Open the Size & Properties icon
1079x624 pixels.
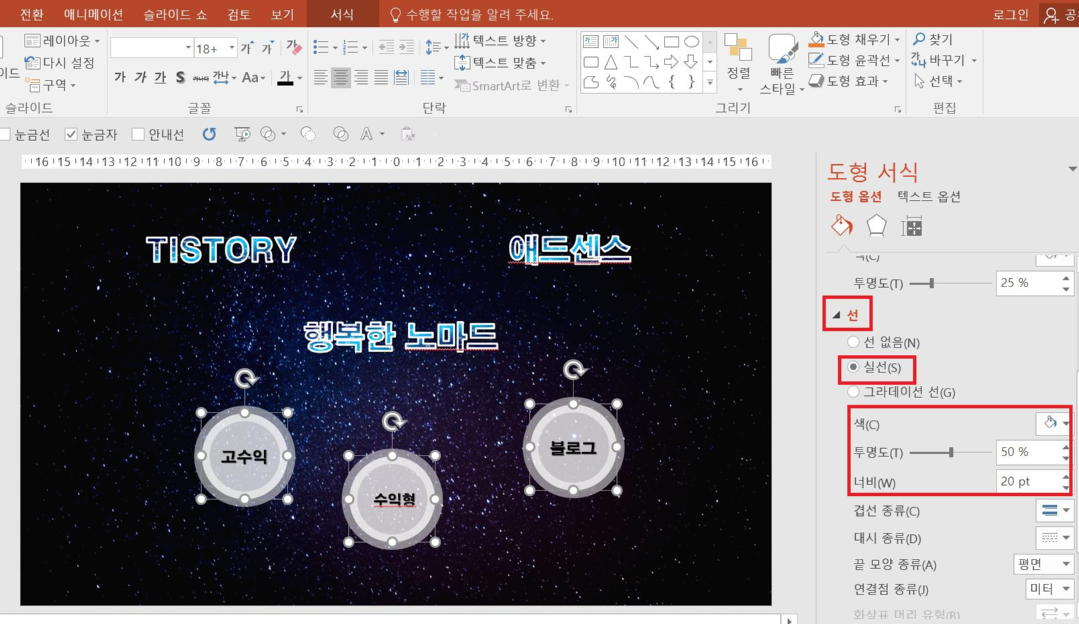[x=911, y=227]
